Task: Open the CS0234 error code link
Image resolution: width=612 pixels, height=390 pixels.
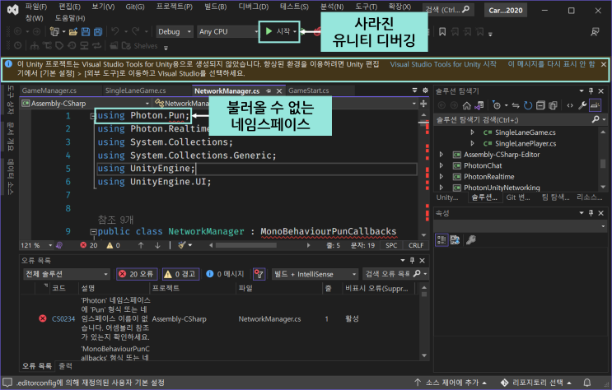Action: pos(63,319)
